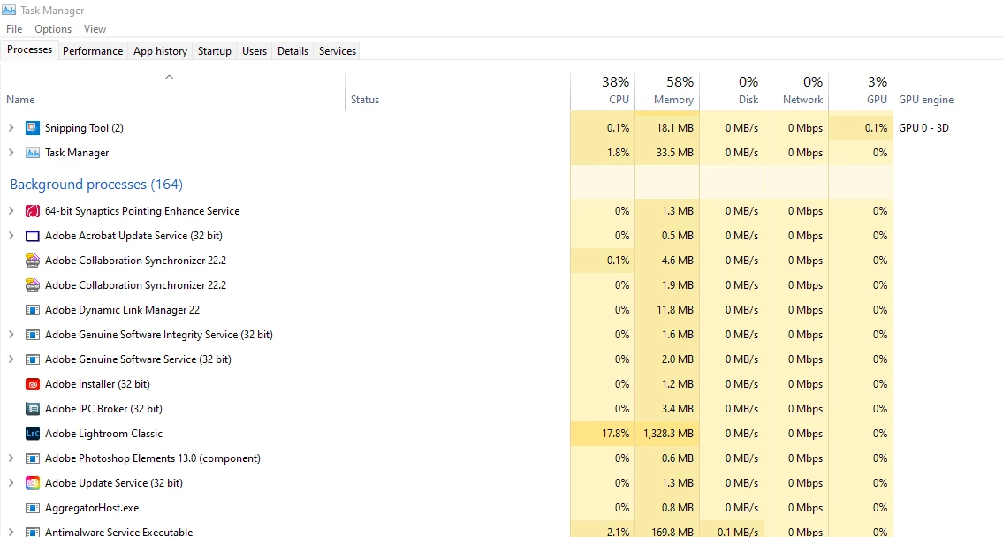Click the Lrc Adobe Lightroom Classic icon
1003x537 pixels.
pyautogui.click(x=33, y=434)
